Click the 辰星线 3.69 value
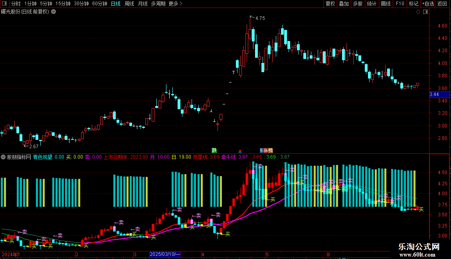This screenshot has width=451, height=259. [206, 157]
